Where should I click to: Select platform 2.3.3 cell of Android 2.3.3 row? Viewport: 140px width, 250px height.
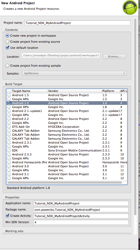[x=106, y=154]
